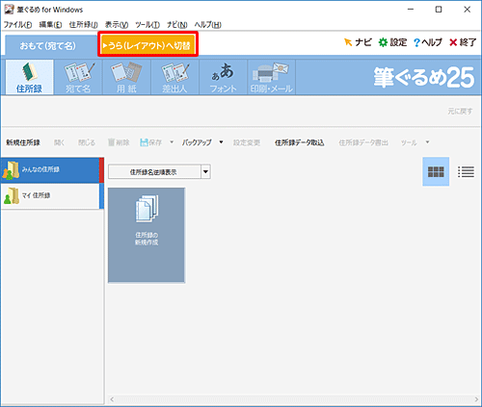
Task: Open the ファイル(F) menu
Action: click(17, 25)
